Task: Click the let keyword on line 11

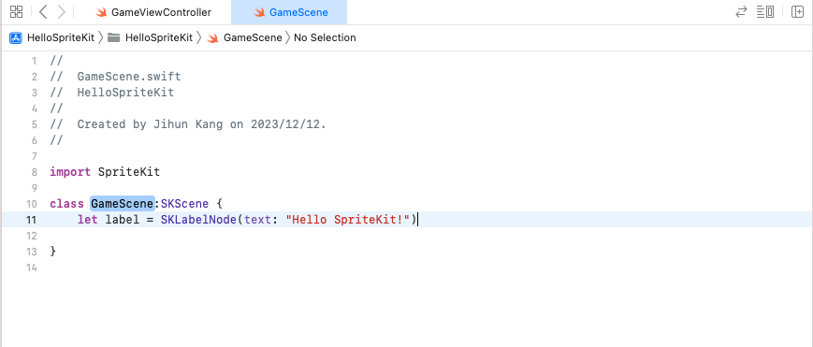Action: 88,220
